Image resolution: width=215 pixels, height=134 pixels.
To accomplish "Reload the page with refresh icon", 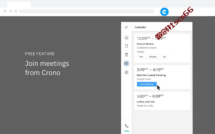I will point(16,11).
